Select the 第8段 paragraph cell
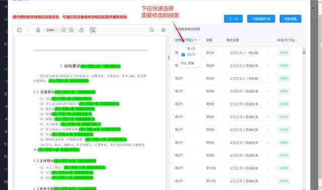Viewport: 322px width, 190px height. 210,143
